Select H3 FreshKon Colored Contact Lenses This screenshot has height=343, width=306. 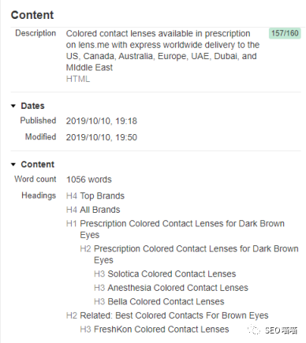pyautogui.click(x=155, y=330)
